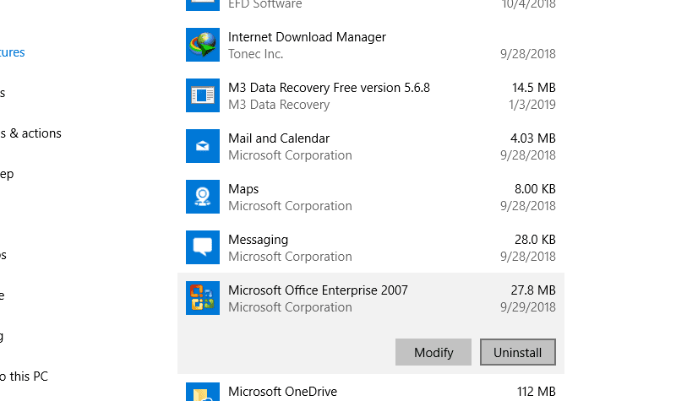Click the Tonec Inc. publisher text

tap(256, 54)
